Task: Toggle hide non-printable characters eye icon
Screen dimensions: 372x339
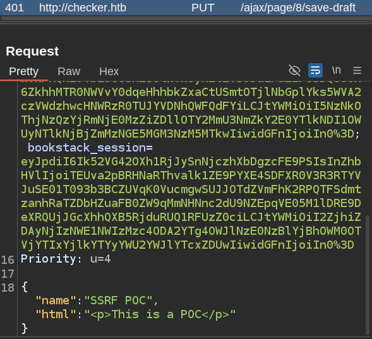Action: (294, 71)
